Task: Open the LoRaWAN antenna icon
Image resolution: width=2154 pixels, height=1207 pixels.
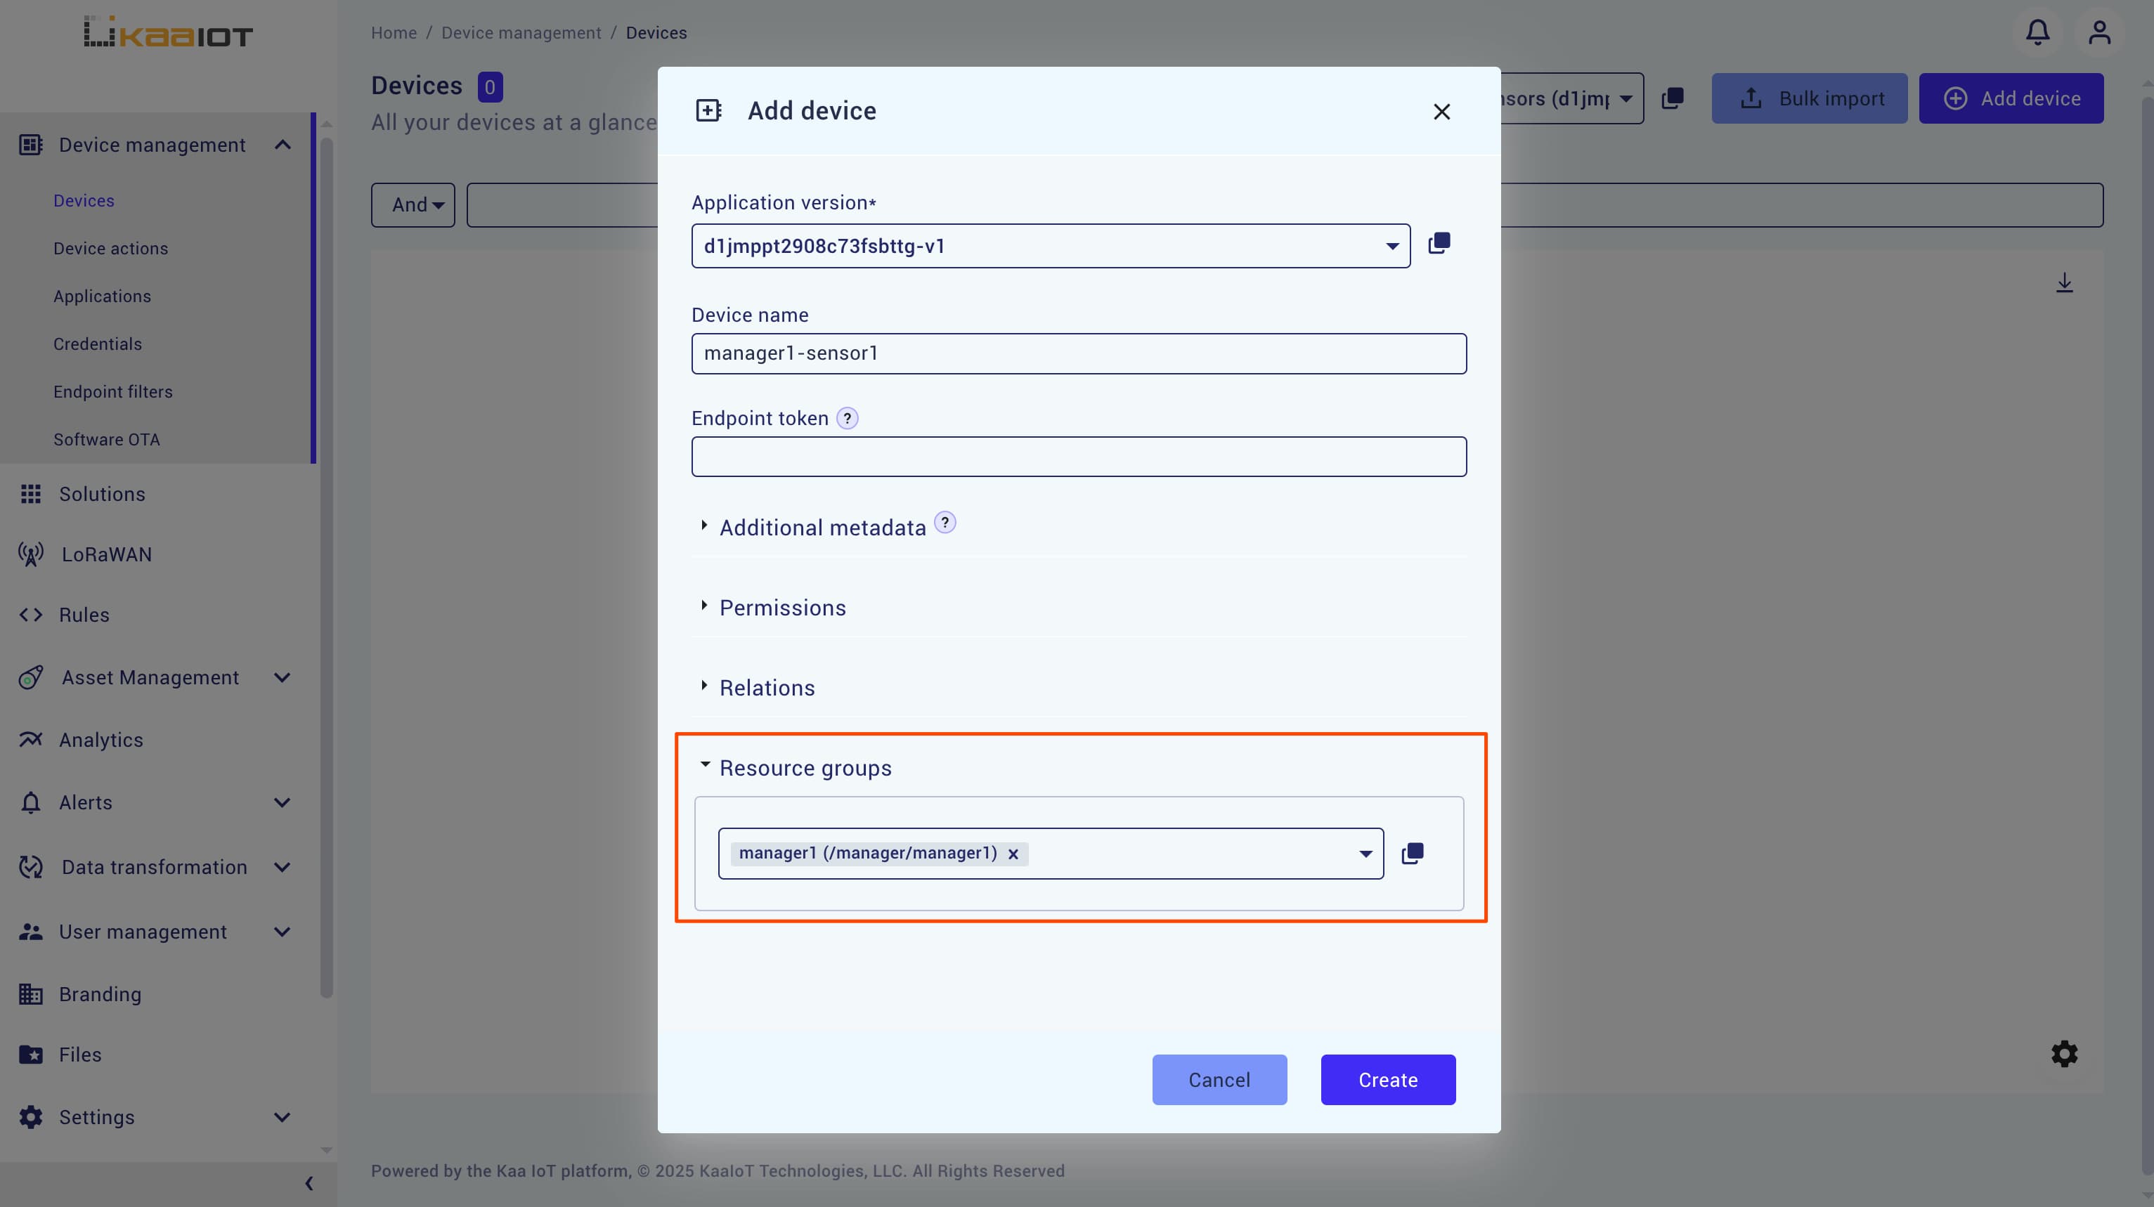Action: pos(31,554)
